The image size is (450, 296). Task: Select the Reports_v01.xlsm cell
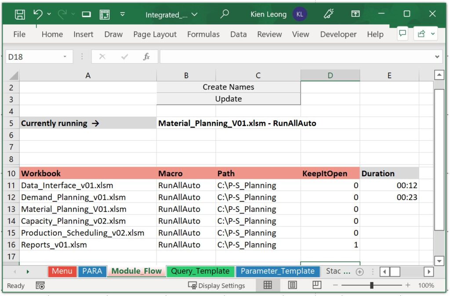[88, 245]
